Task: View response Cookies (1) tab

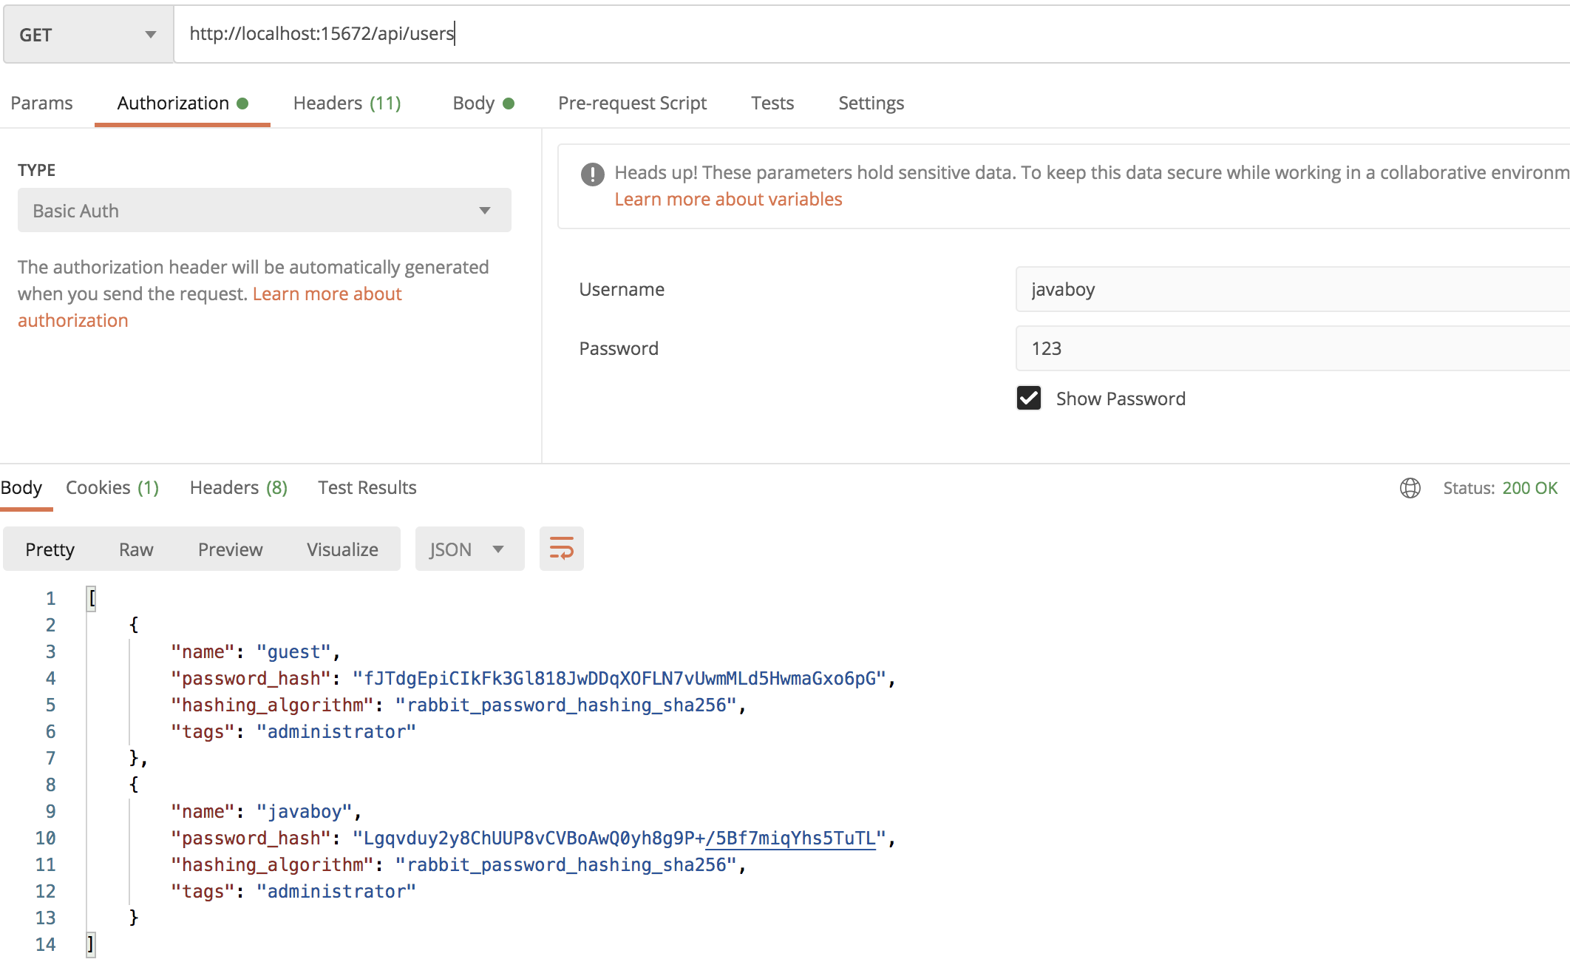Action: [x=112, y=488]
